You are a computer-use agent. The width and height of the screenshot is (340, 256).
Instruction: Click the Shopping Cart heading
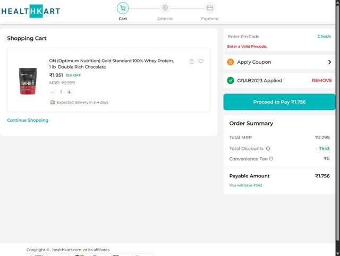click(x=27, y=38)
